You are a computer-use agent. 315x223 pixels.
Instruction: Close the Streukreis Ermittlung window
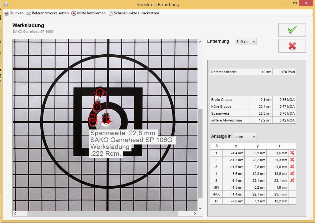coord(306,3)
